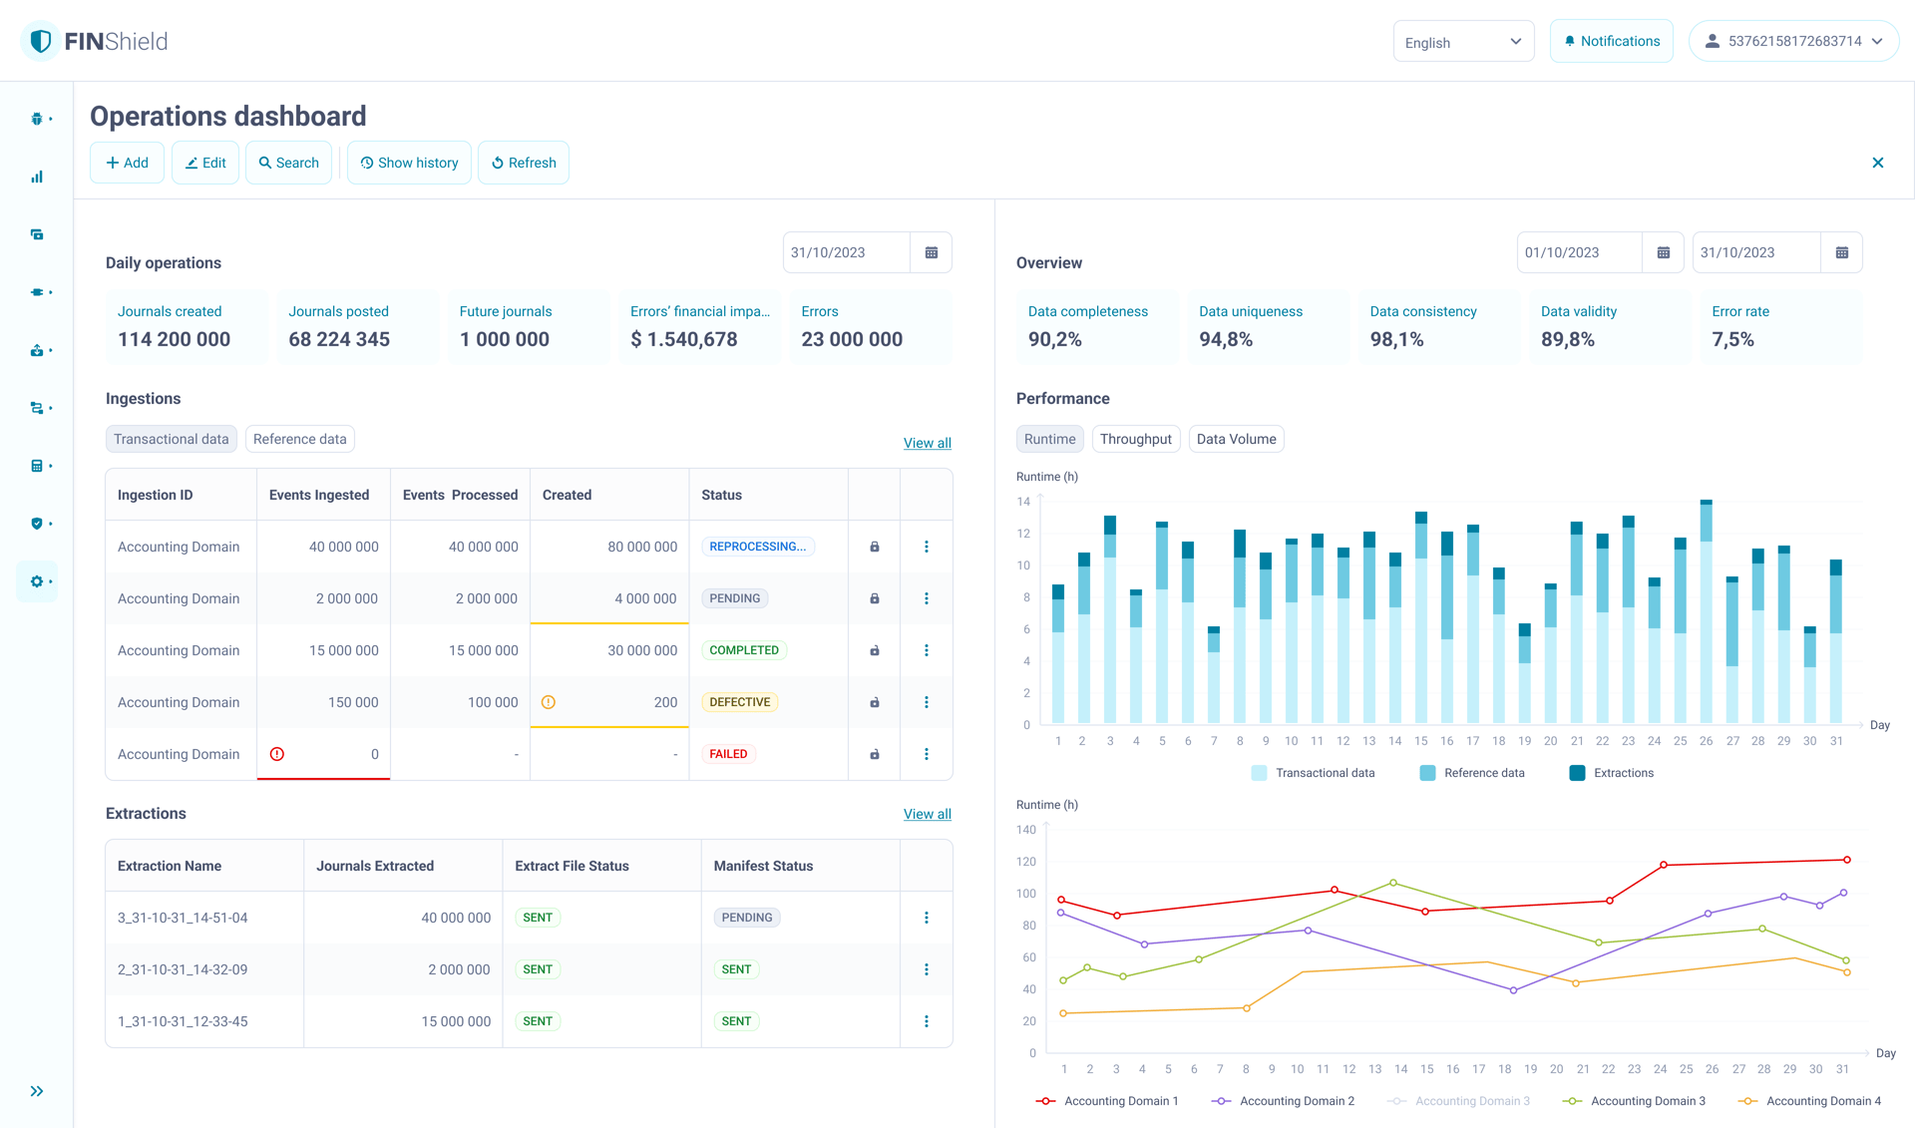Click the shield check sidebar icon
1915x1128 pixels.
point(37,524)
